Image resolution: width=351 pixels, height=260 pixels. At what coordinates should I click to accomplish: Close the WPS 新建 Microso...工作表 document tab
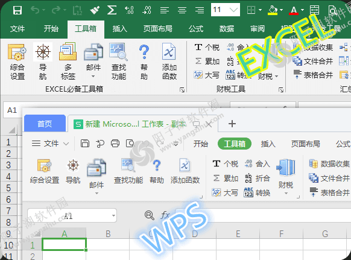coord(209,124)
